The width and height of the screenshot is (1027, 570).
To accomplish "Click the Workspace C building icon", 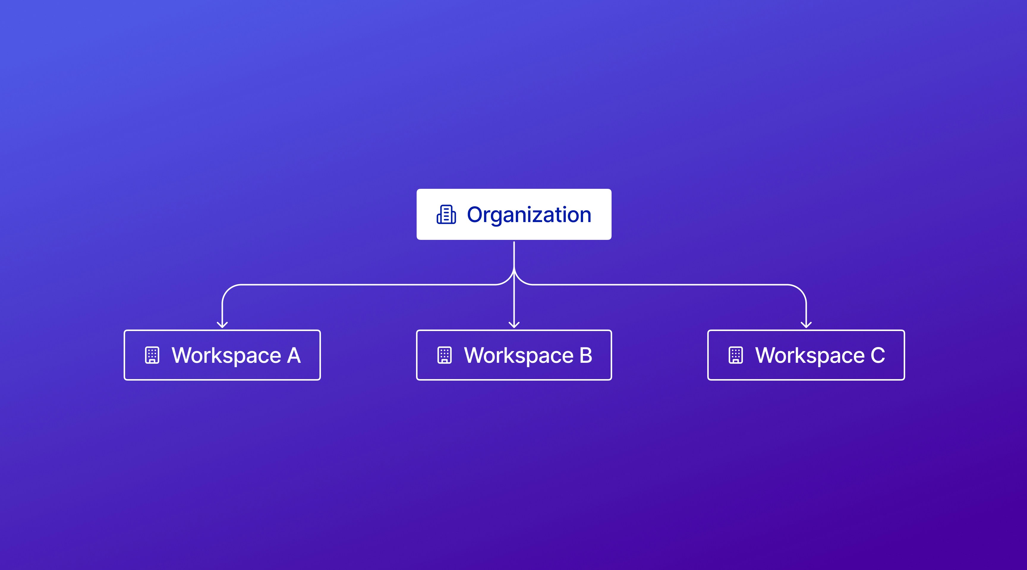I will point(735,355).
